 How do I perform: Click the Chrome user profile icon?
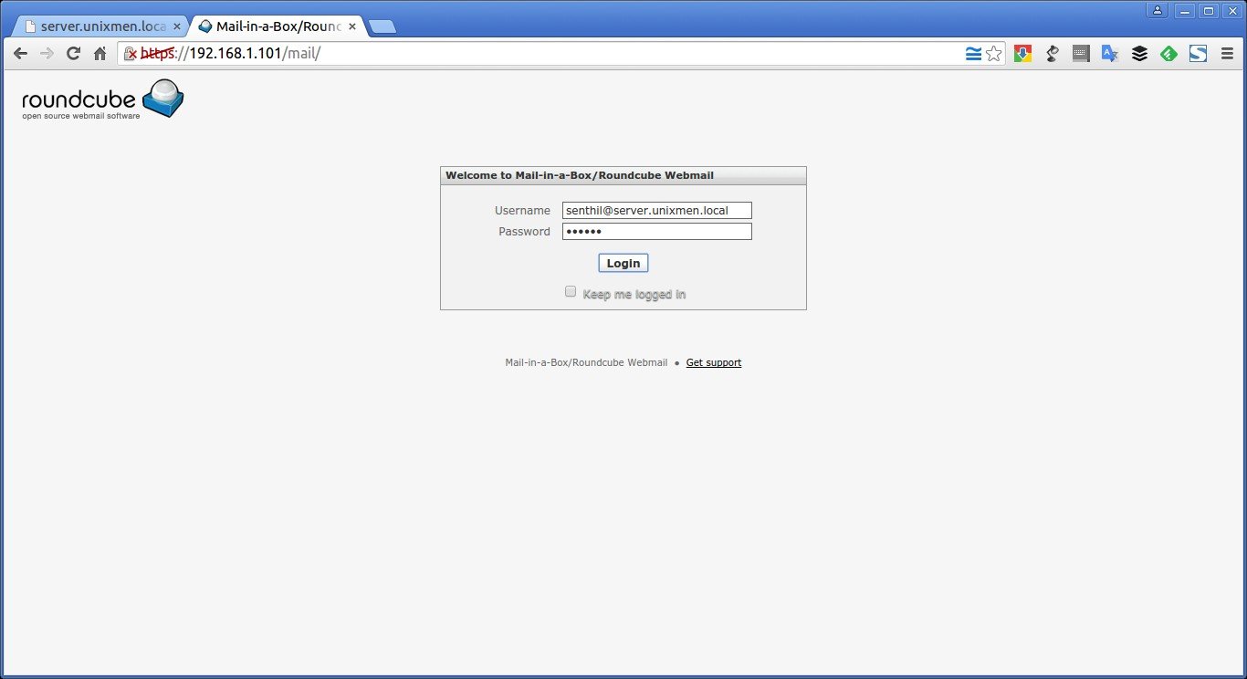1158,10
